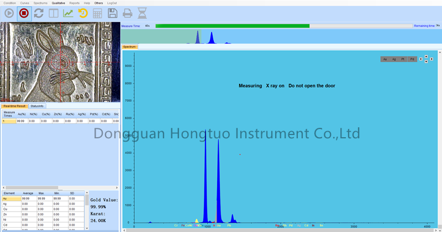Click the spectrum vertical scrollbar up arrow

(440, 52)
